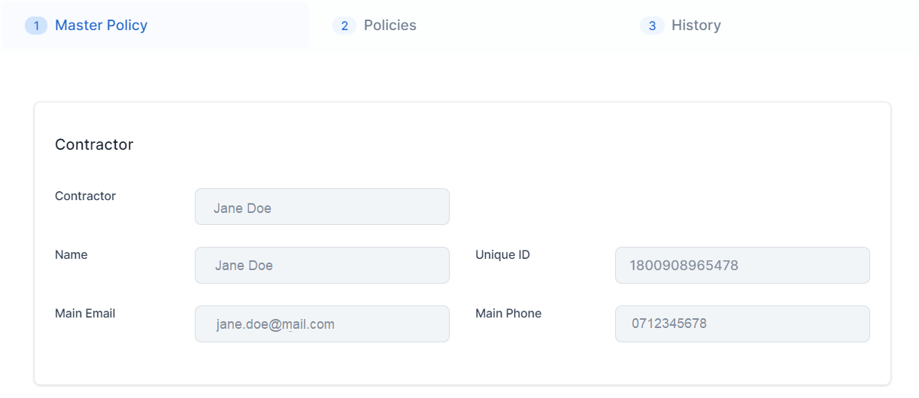Click the jane.doe@mail.com email address text
The width and height of the screenshot is (919, 398).
(275, 324)
